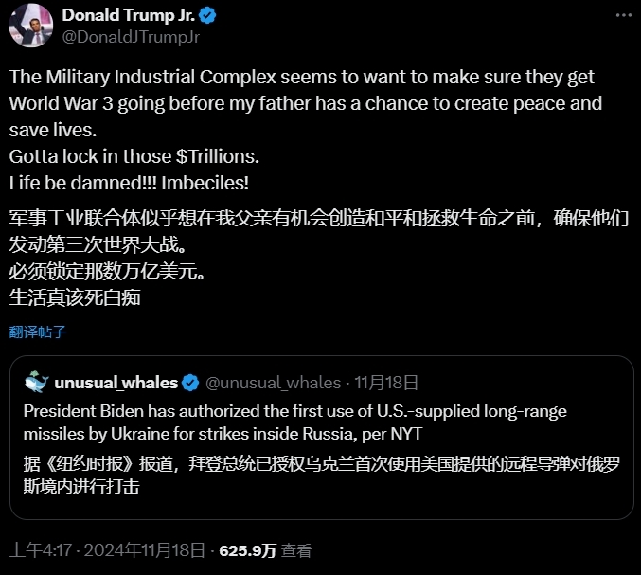This screenshot has height=575, width=641.
Task: Click Donald Trump Jr.'s profile avatar
Action: (30, 25)
